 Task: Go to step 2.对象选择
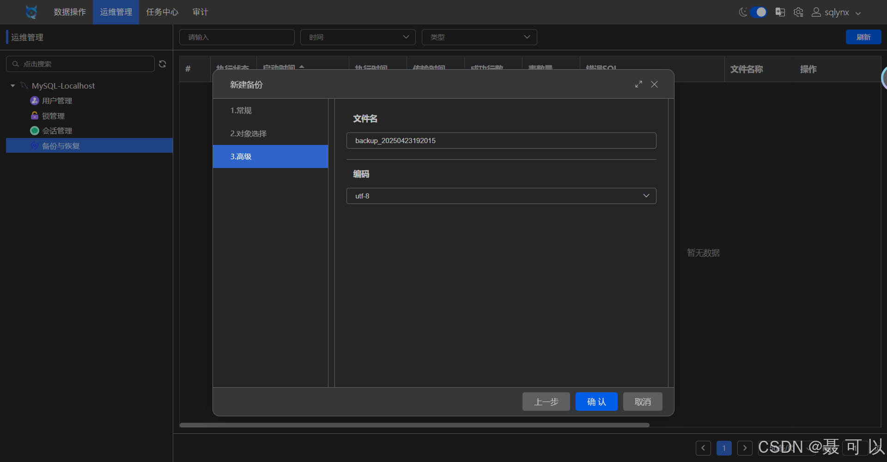pos(270,133)
